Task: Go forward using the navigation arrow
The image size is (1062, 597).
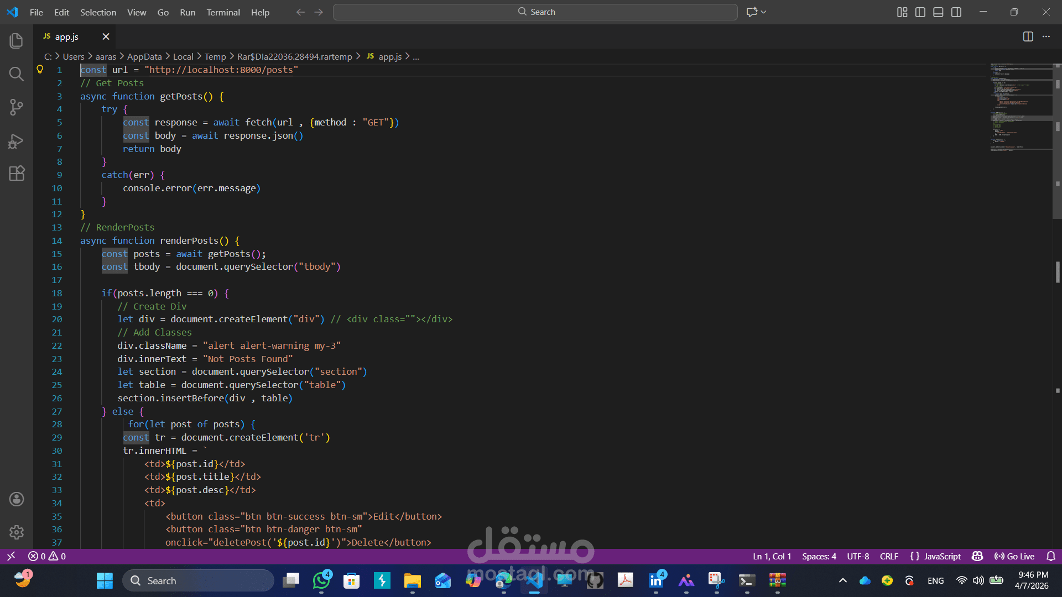Action: (x=319, y=12)
